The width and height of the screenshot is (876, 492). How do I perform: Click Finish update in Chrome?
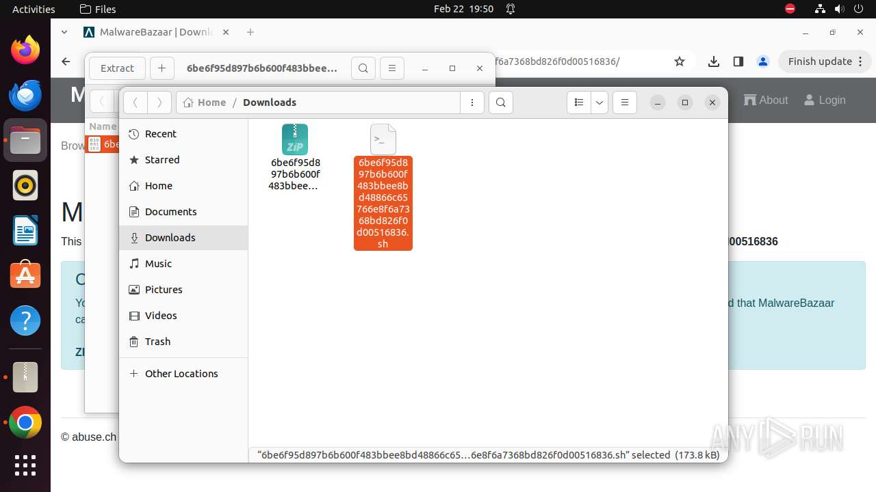coord(825,61)
